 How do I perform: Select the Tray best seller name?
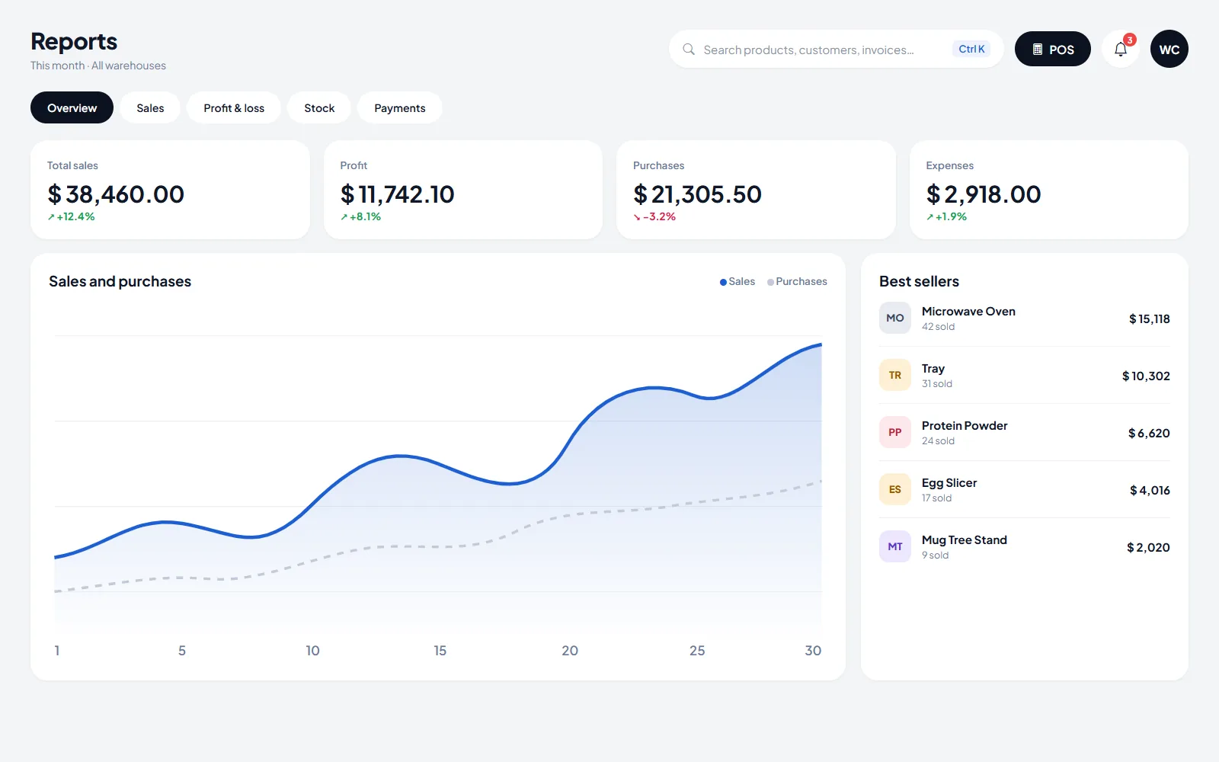click(x=933, y=369)
